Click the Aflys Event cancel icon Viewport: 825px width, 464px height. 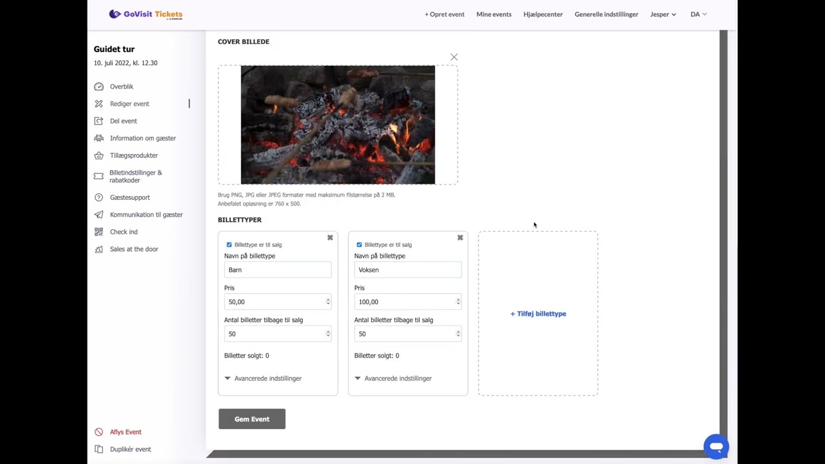click(x=99, y=432)
